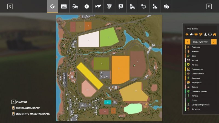Image resolution: width=219 pixels, height=123 pixels.
Task: Select orange corn field 8
Action: 120,70
